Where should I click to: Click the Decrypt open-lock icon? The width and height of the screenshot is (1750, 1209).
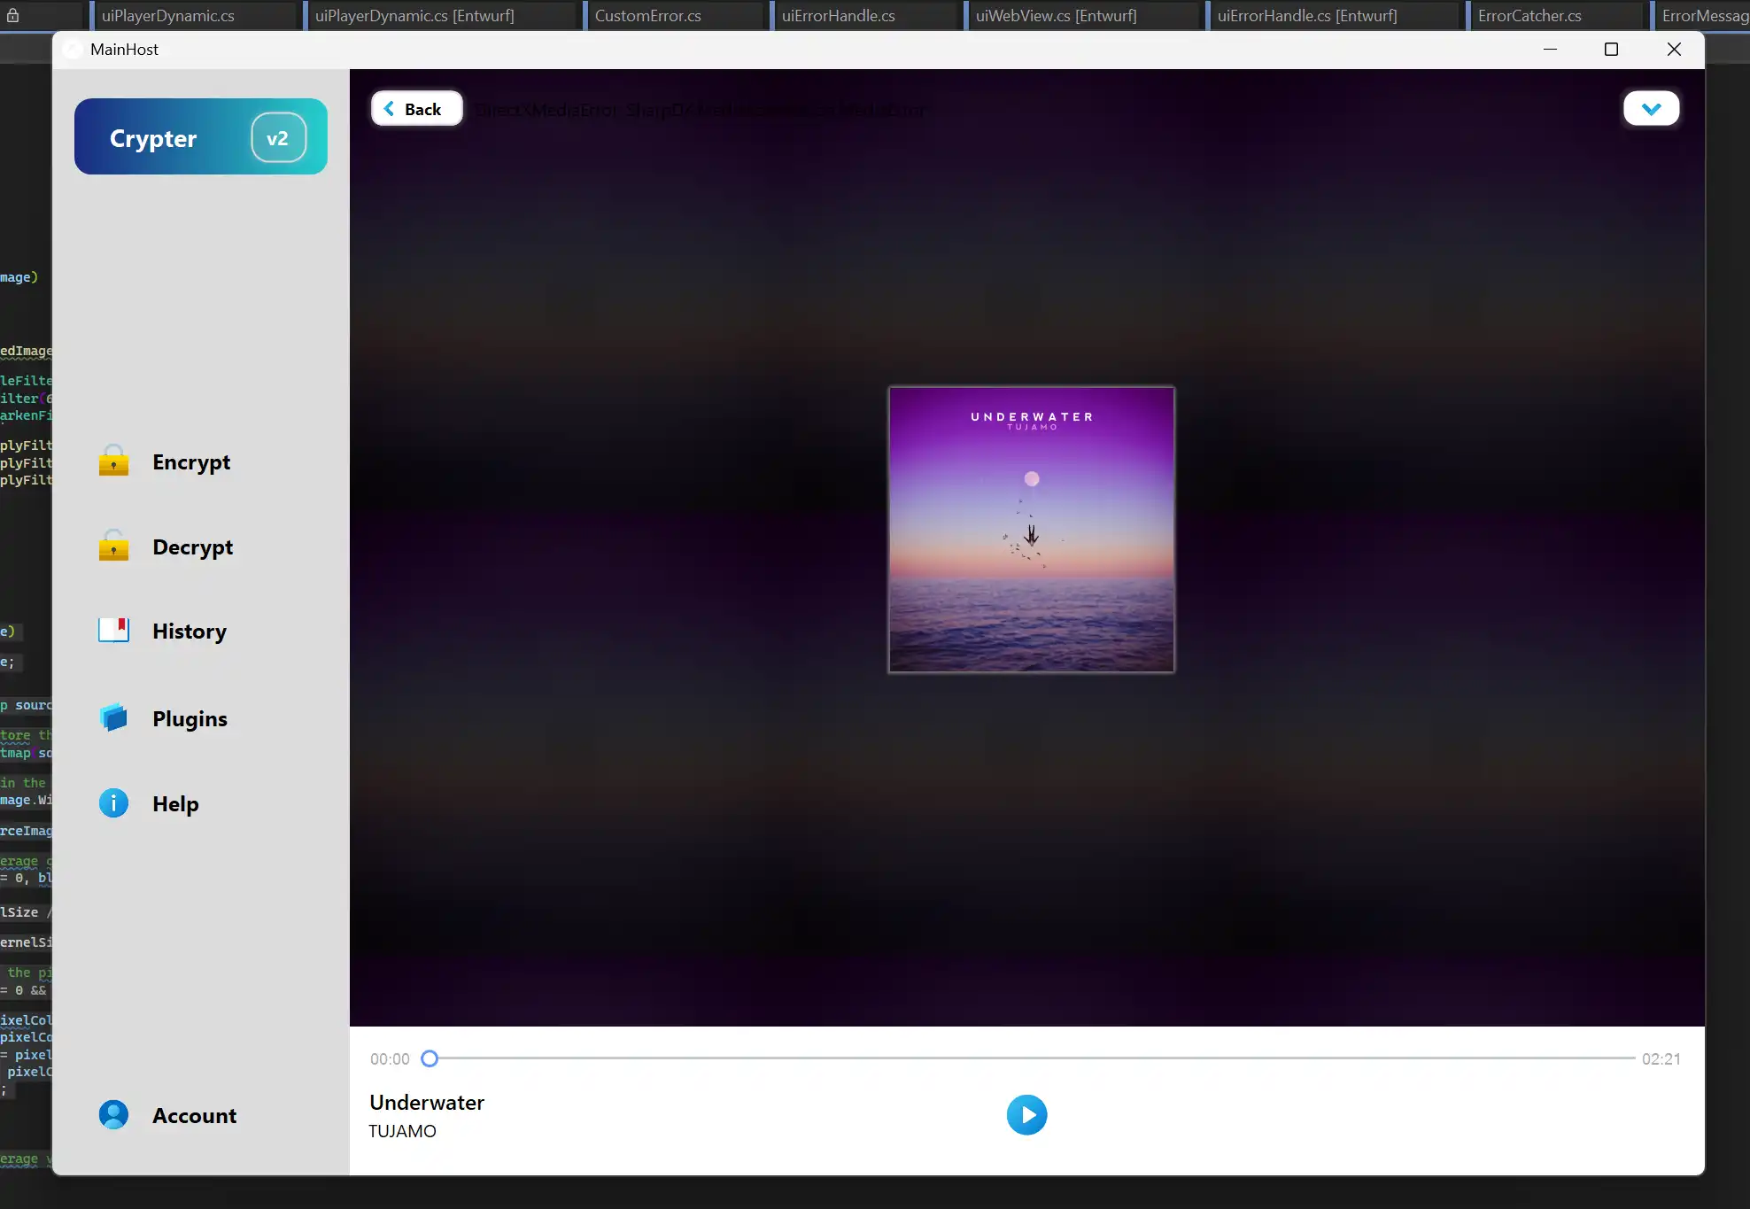[113, 546]
